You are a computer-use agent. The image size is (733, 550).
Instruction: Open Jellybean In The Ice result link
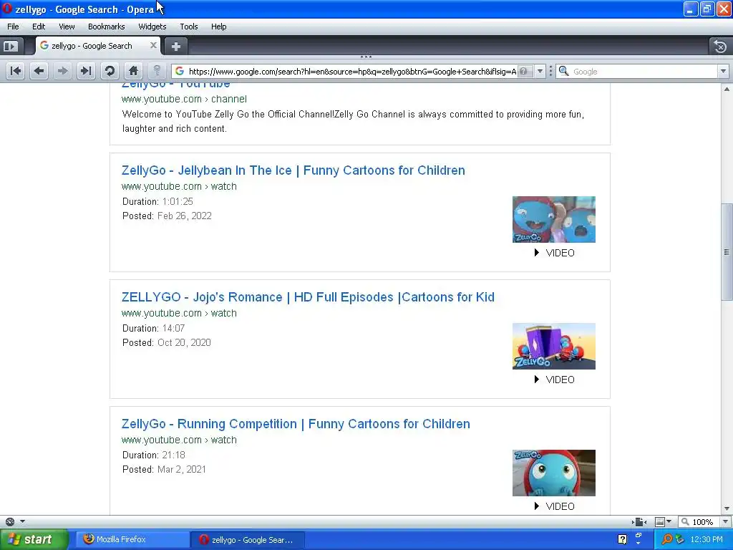293,170
